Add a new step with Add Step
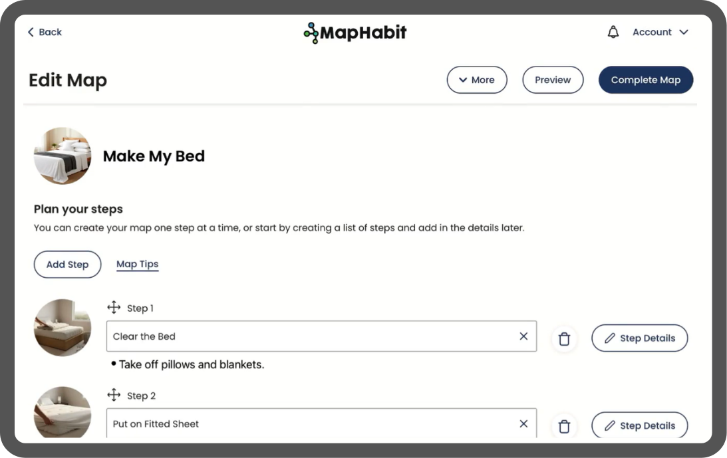The height and width of the screenshot is (458, 727). [x=67, y=265]
